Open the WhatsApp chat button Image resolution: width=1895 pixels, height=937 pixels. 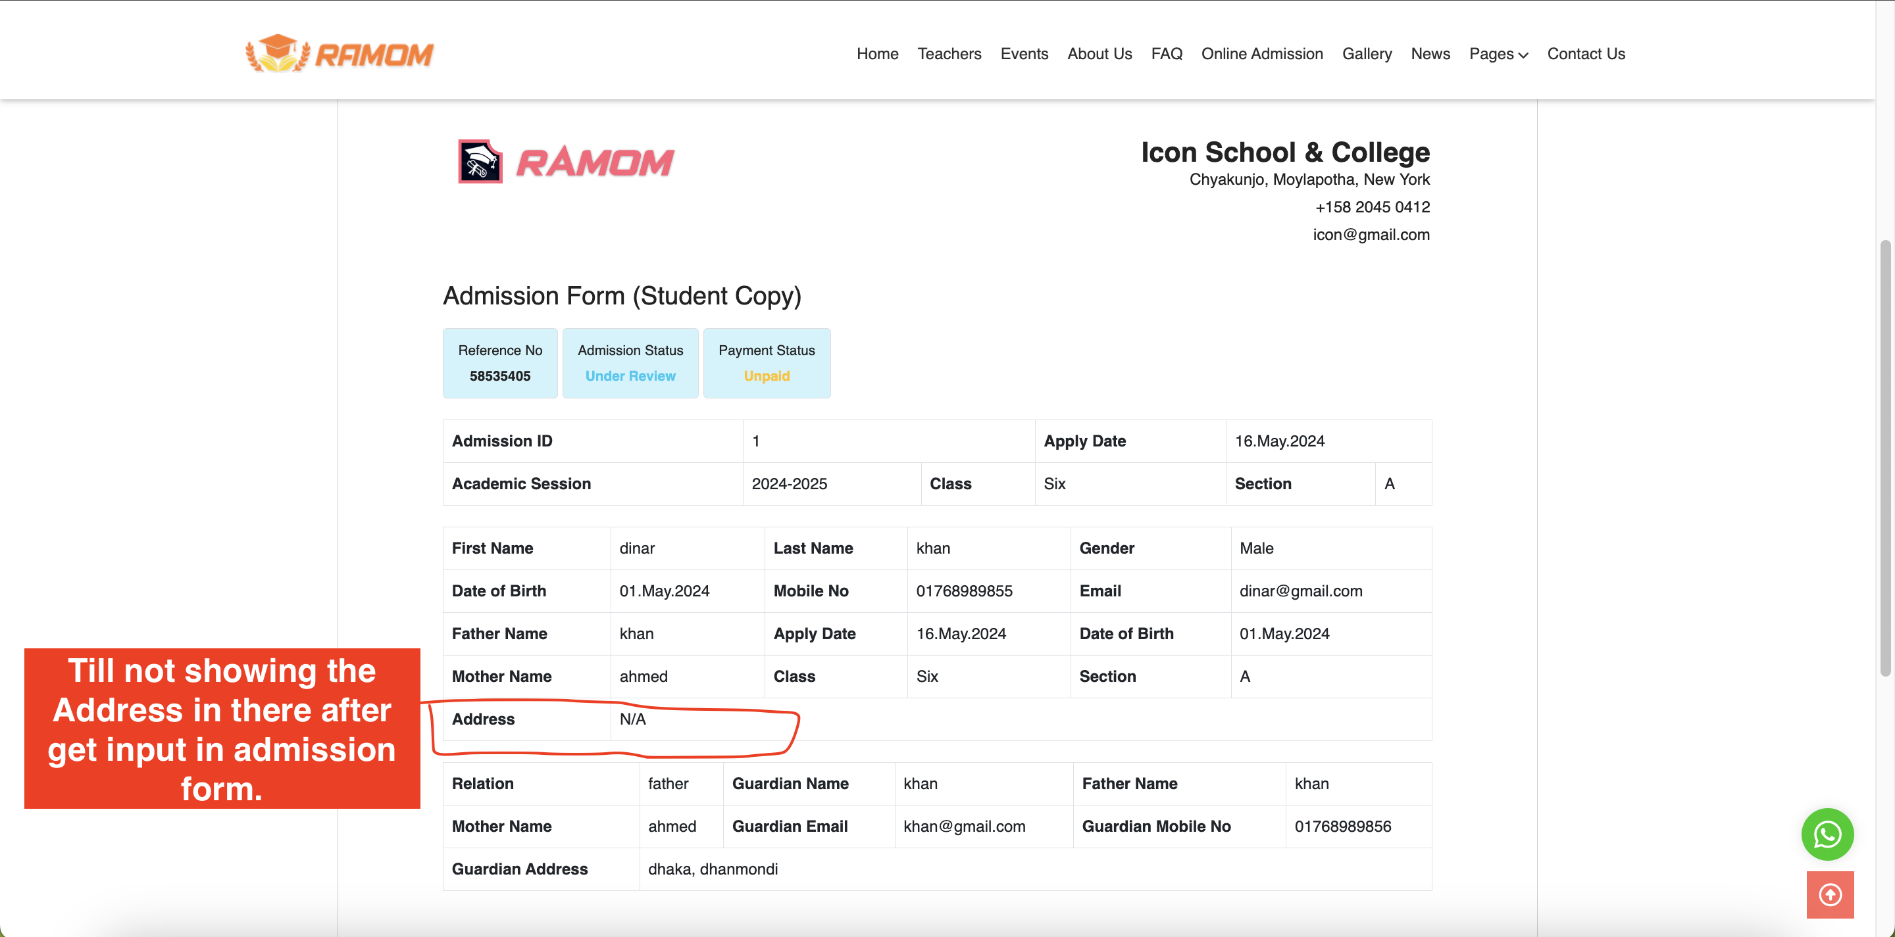1827,834
